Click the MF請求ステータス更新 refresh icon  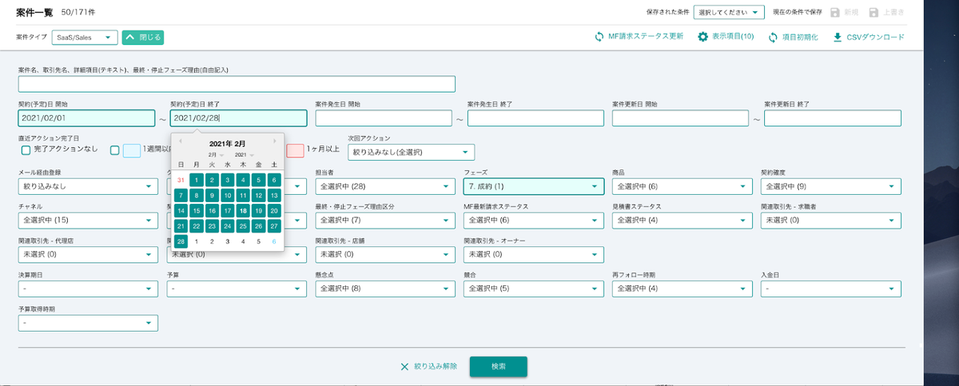599,37
